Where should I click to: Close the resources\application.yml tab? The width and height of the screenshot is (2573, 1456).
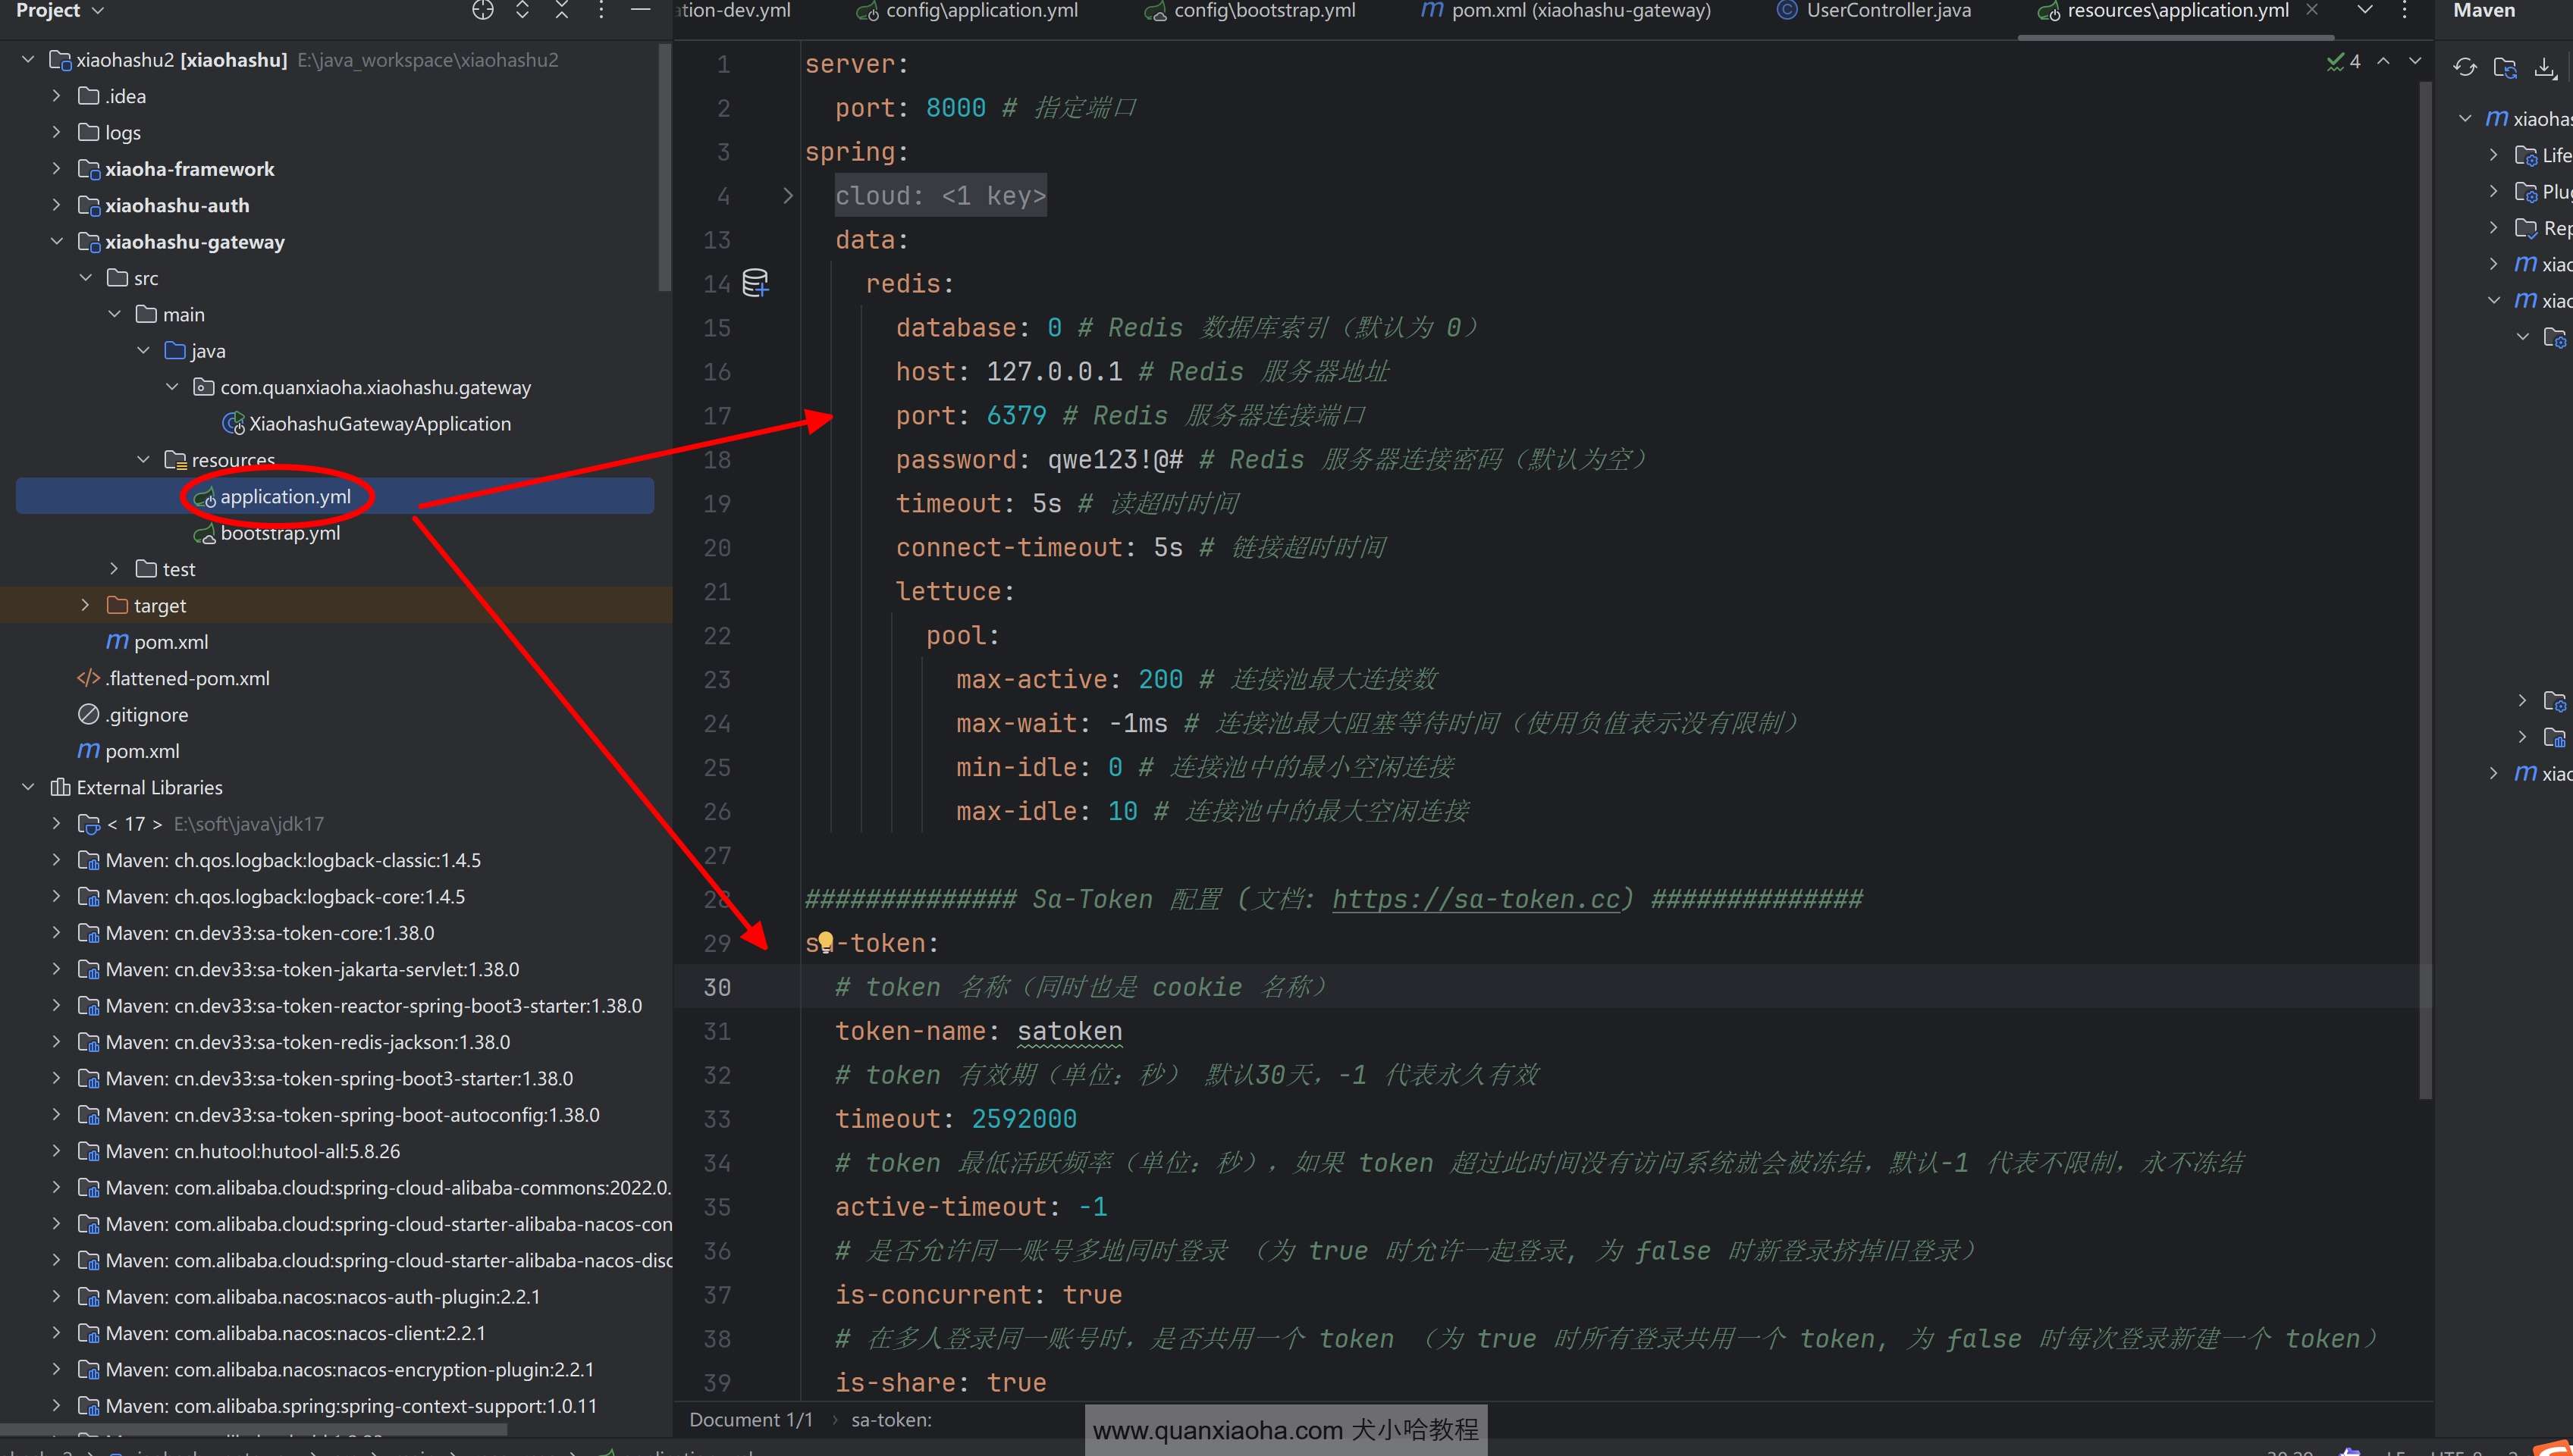coord(2311,10)
